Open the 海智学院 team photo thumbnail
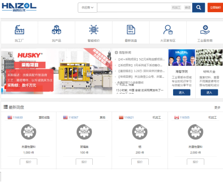 (x=182, y=58)
